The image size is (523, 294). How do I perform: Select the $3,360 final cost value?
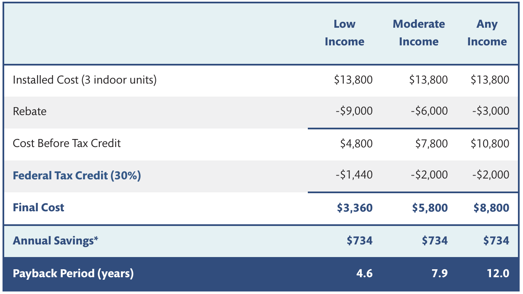355,207
